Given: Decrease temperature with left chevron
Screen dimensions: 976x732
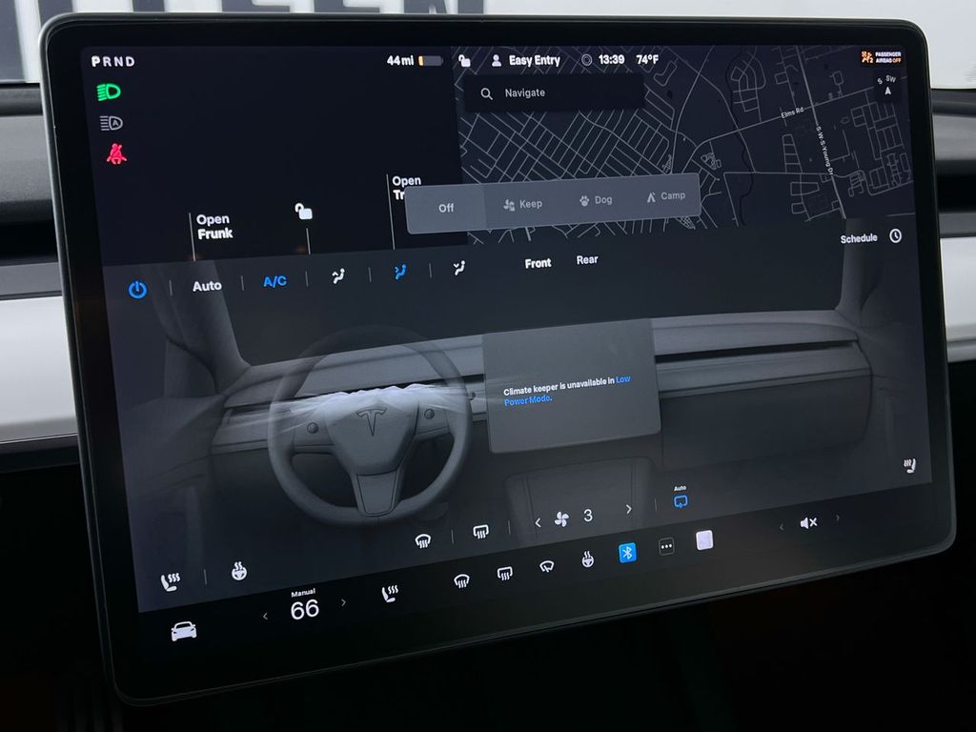Looking at the screenshot, I should click(x=264, y=615).
